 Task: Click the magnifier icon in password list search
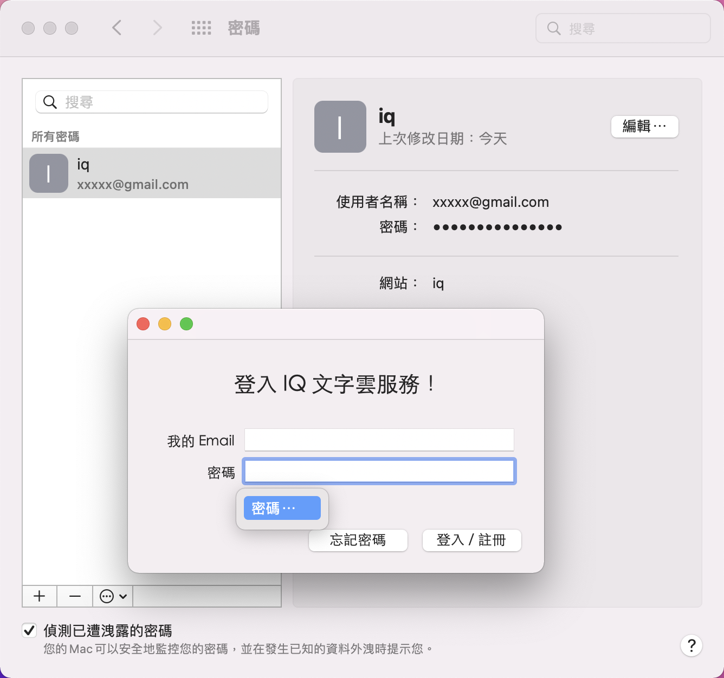(x=50, y=102)
